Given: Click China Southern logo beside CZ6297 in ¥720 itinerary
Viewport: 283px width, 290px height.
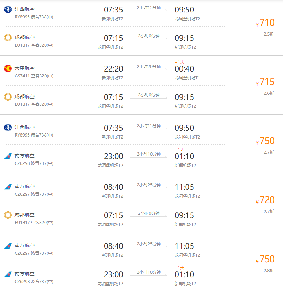Looking at the screenshot, I should [x=8, y=187].
